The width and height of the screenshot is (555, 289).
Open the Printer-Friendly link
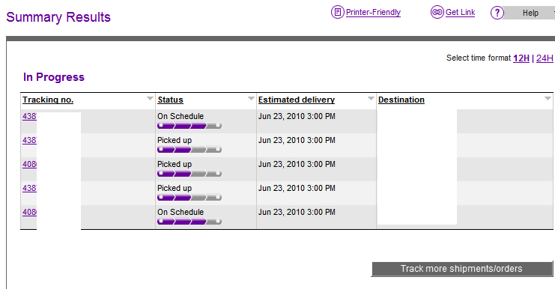[373, 12]
